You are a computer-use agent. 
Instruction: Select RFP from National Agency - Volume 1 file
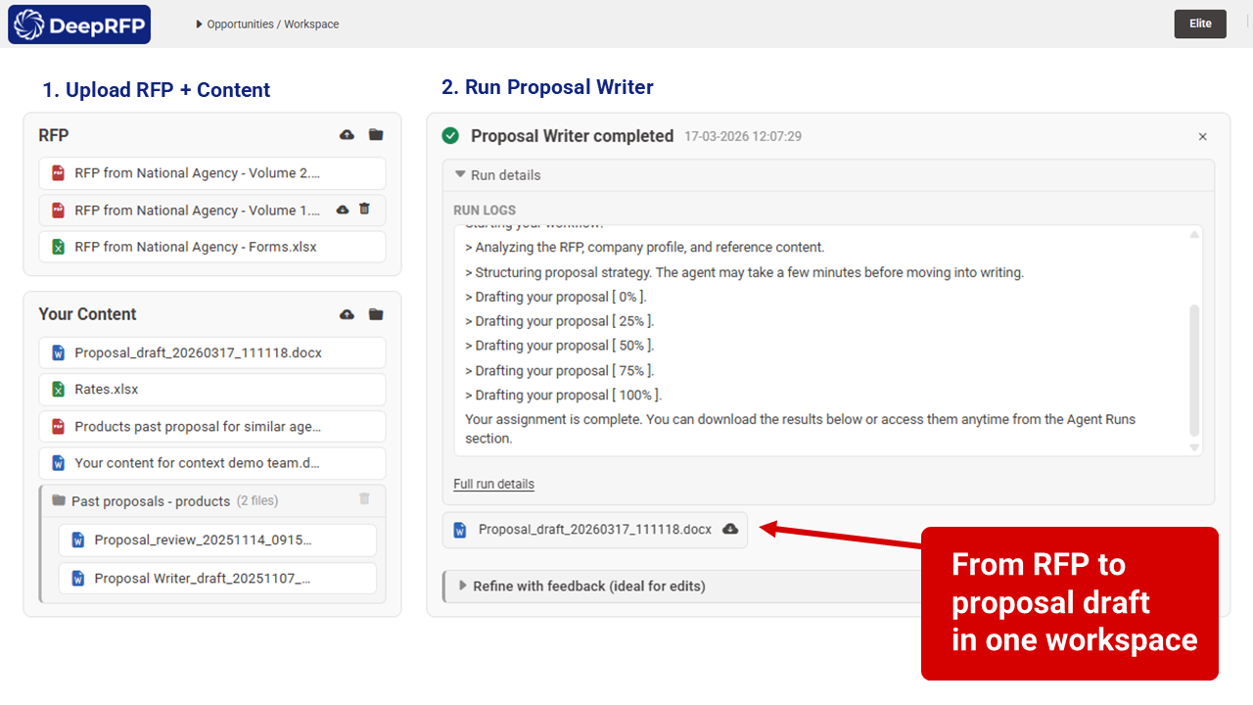(x=212, y=211)
